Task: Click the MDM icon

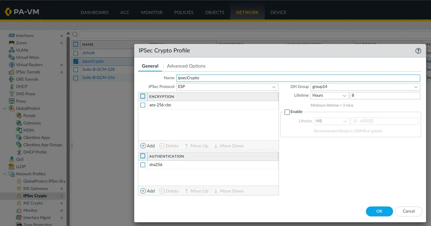Action: (x=19, y=130)
